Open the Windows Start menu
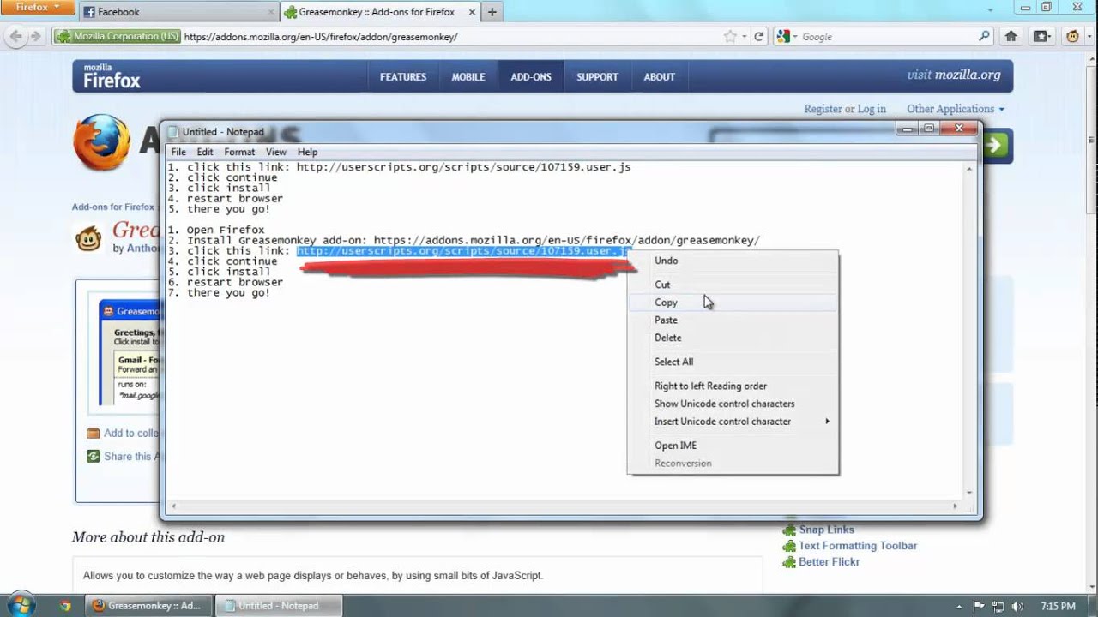 click(21, 605)
